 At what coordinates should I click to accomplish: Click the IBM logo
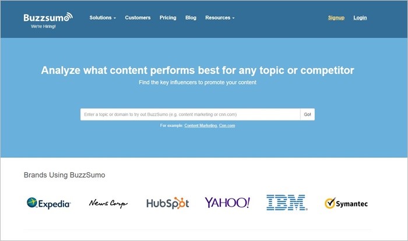(287, 203)
